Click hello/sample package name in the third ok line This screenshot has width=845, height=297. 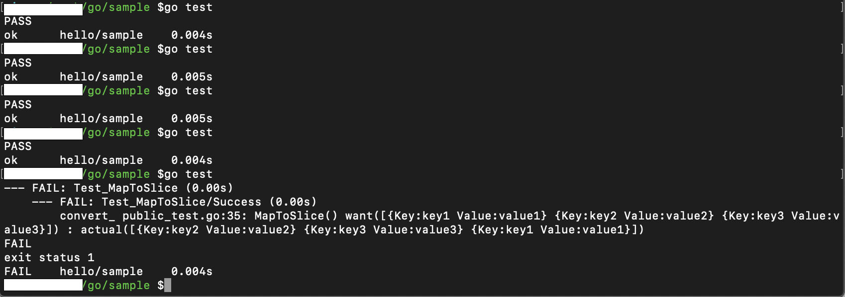coord(102,119)
